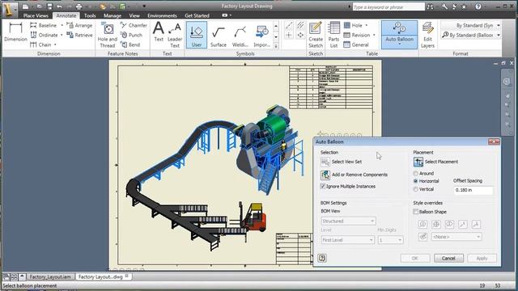Select the Hole and Thread note tool
Image resolution: width=518 pixels, height=291 pixels.
click(108, 35)
